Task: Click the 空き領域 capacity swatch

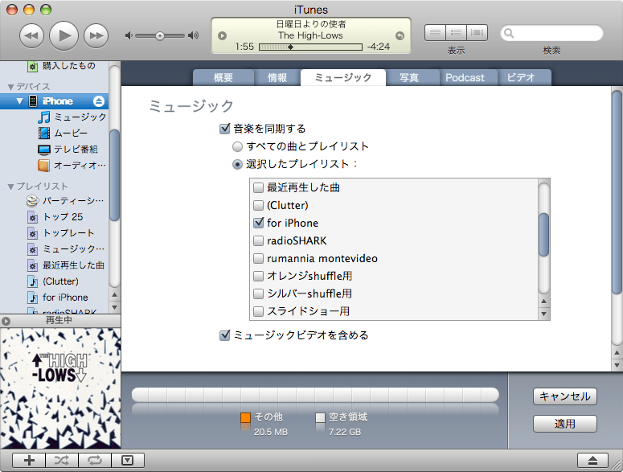Action: (x=320, y=418)
